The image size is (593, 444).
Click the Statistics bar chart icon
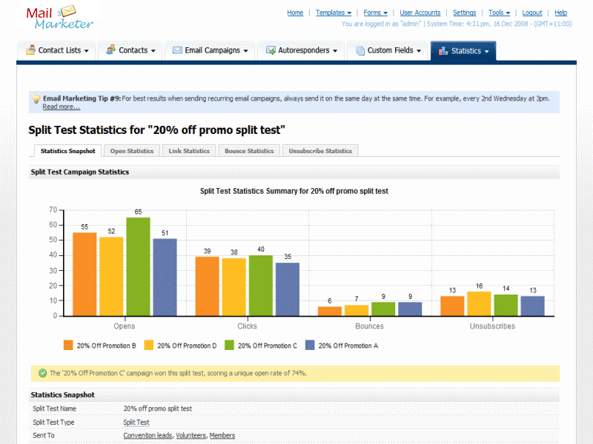tap(443, 50)
